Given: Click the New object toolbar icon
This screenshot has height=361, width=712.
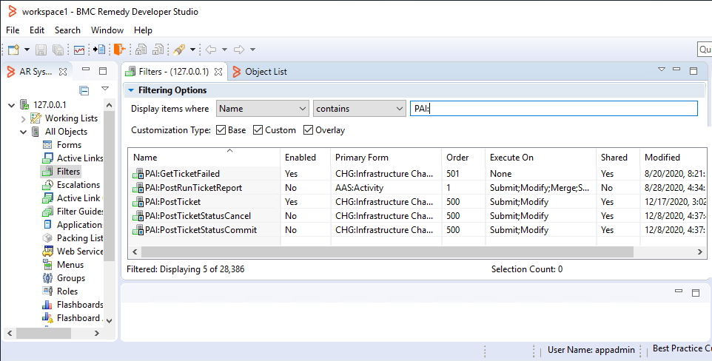Looking at the screenshot, I should tap(13, 50).
